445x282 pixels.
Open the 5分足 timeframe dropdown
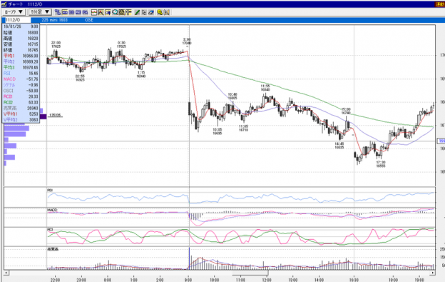(x=40, y=12)
